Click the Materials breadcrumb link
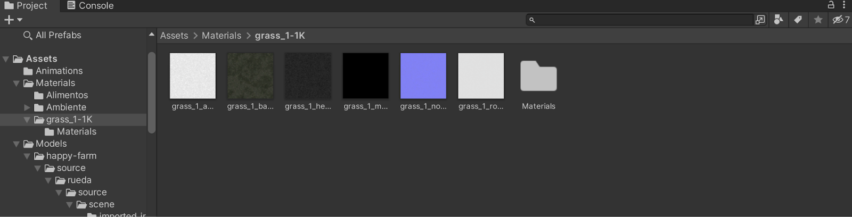 click(221, 36)
